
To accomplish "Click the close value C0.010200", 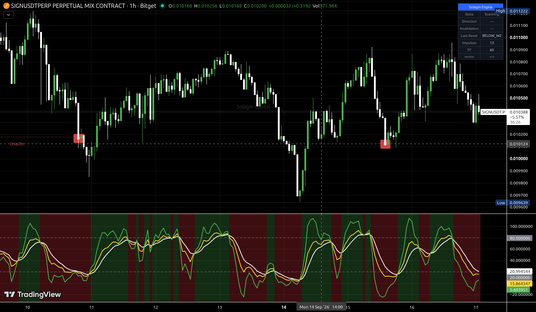I will coord(255,6).
